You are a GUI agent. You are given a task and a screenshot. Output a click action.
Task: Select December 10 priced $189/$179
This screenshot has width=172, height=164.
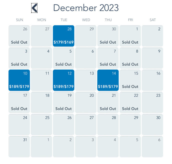pyautogui.click(x=19, y=80)
